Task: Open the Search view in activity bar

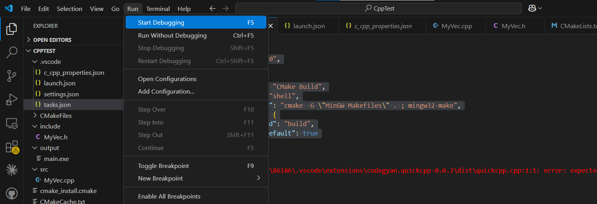Action: (12, 52)
